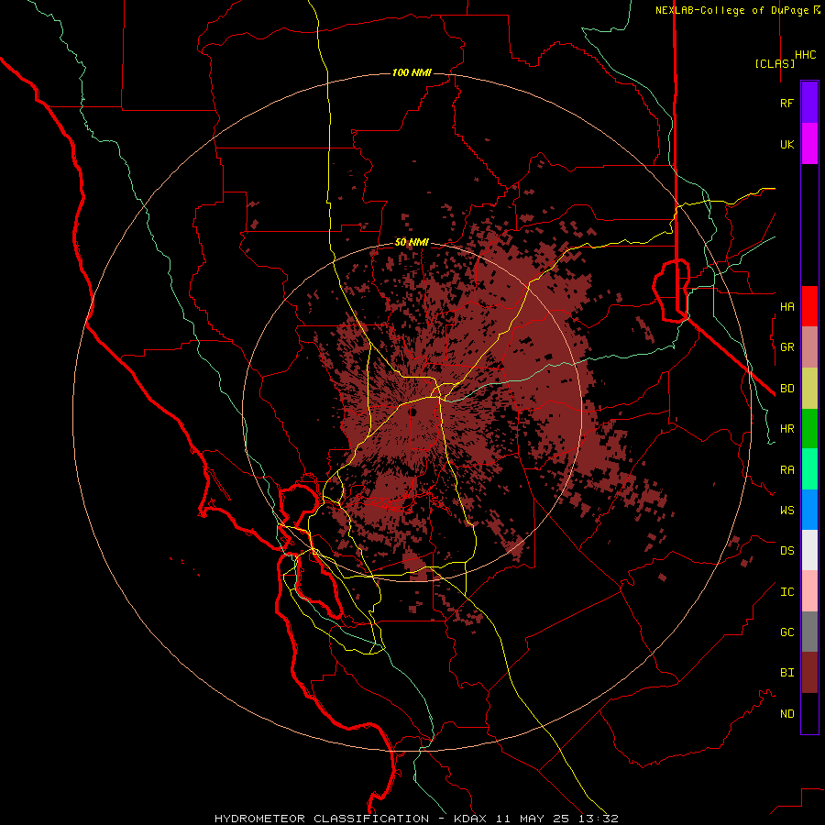The width and height of the screenshot is (825, 825).
Task: Click the 'HHC' product label
Action: click(805, 55)
